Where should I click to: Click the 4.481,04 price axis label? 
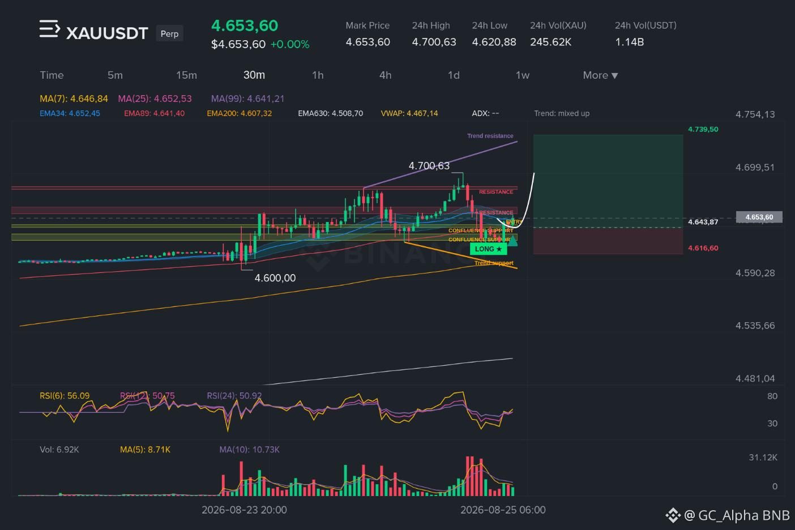click(755, 378)
